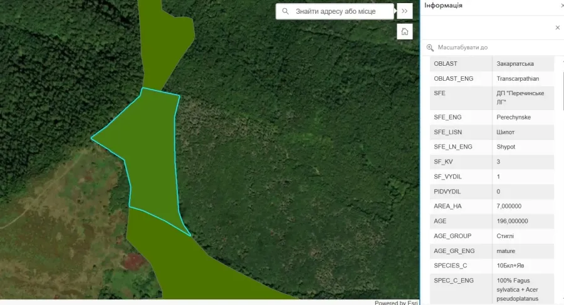The height and width of the screenshot is (305, 564).
Task: Click the zoom-to magnifier icon
Action: coord(430,48)
